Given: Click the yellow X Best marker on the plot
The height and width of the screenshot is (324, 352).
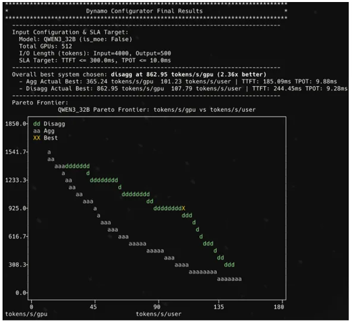Looking at the screenshot, I should click(183, 208).
